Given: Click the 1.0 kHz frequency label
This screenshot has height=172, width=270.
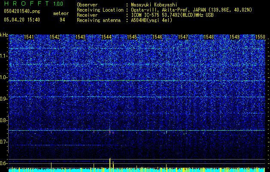Looking at the screenshot, I should point(3,77).
